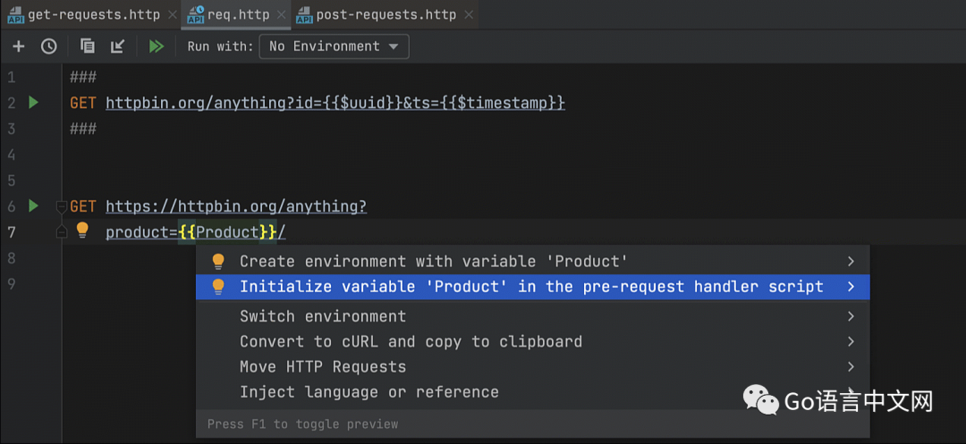Screen dimensions: 966x444
Task: Click the {{Product}} variable in the editor
Action: pos(227,232)
